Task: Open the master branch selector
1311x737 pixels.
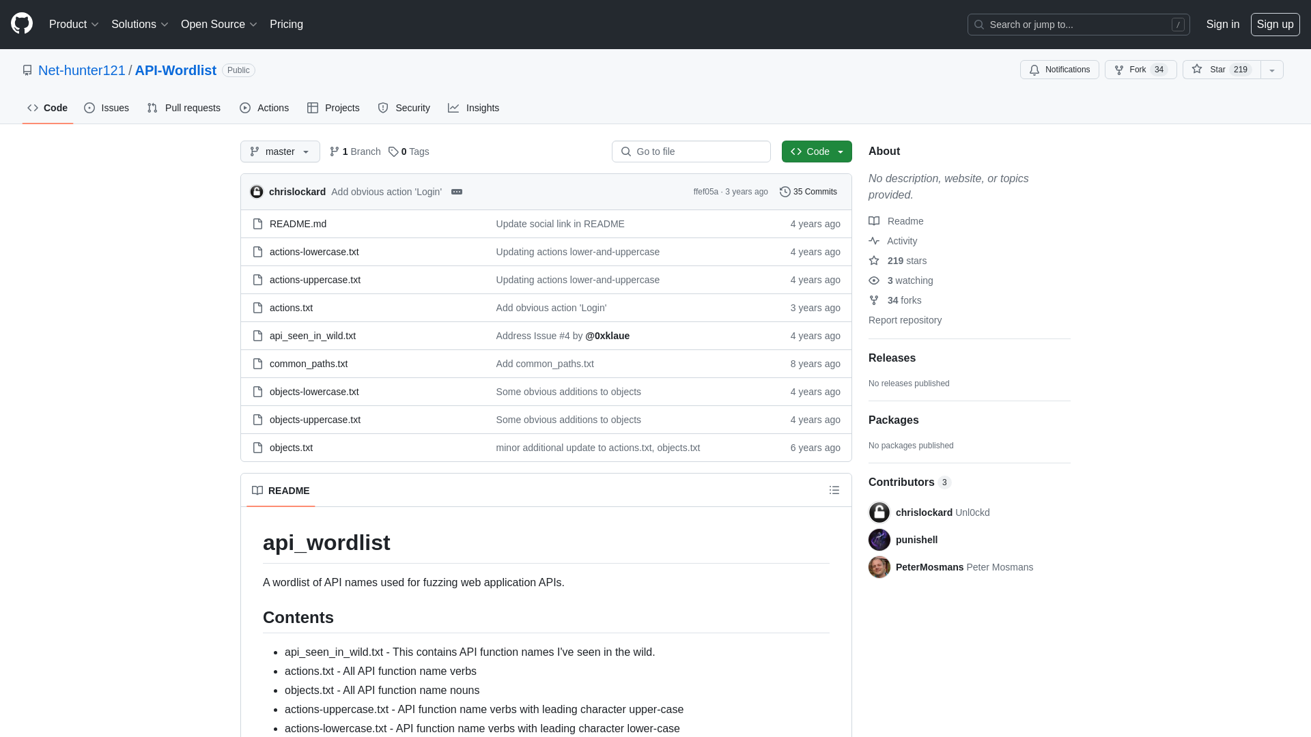Action: pos(280,151)
